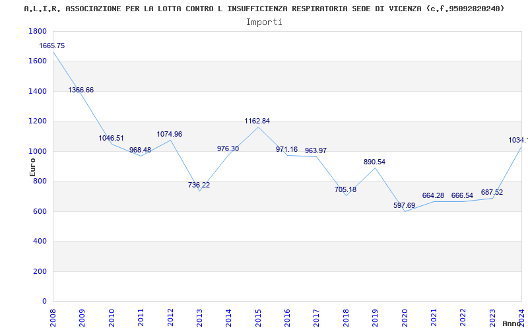528x330 pixels.
Task: Click the y-axis value 600
Action: (40, 211)
